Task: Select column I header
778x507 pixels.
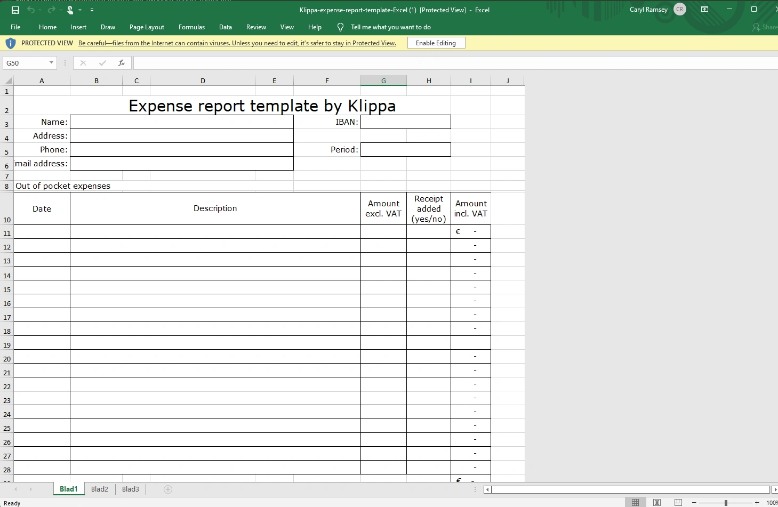Action: [471, 81]
